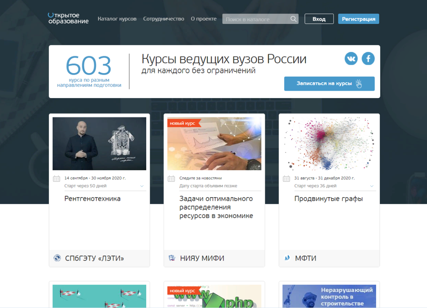
Task: Click Старт через 36 дней text
Action: (315, 186)
